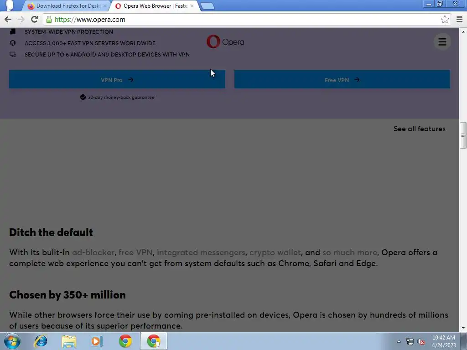Screen dimensions: 467x350
Task: Click the forward navigation arrow
Action: tap(21, 20)
